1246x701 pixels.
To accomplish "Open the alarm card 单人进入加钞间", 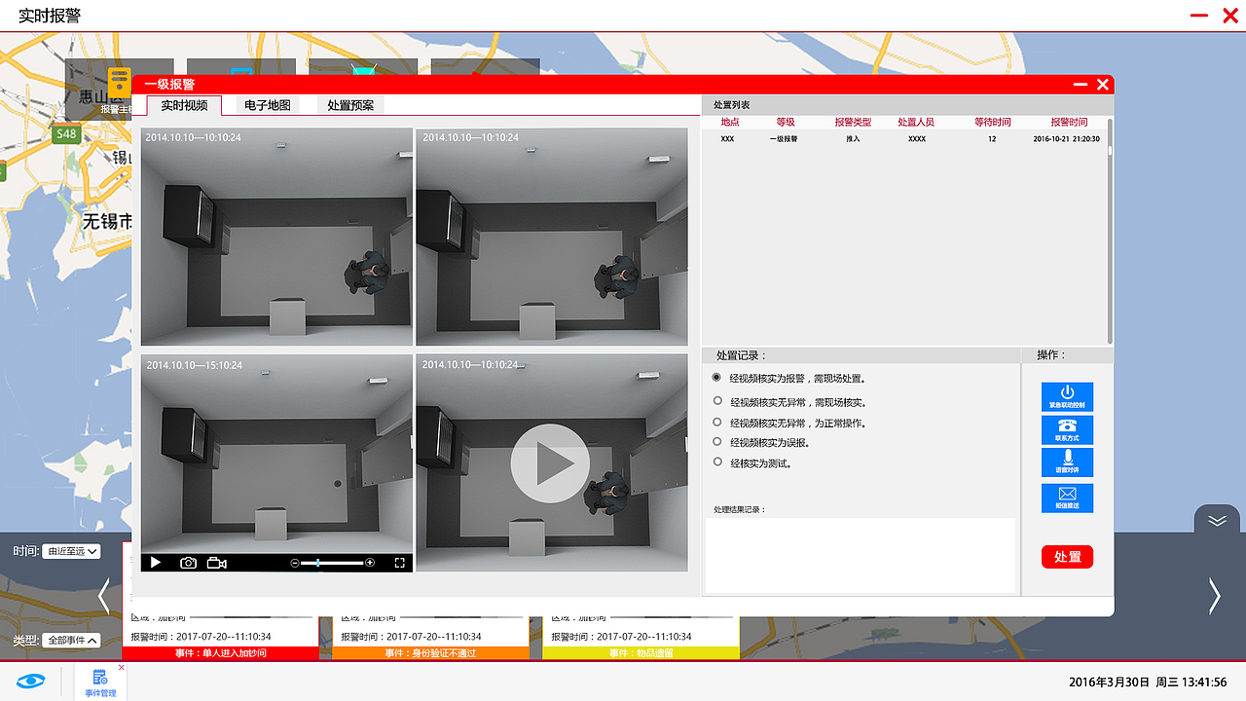I will click(x=221, y=638).
